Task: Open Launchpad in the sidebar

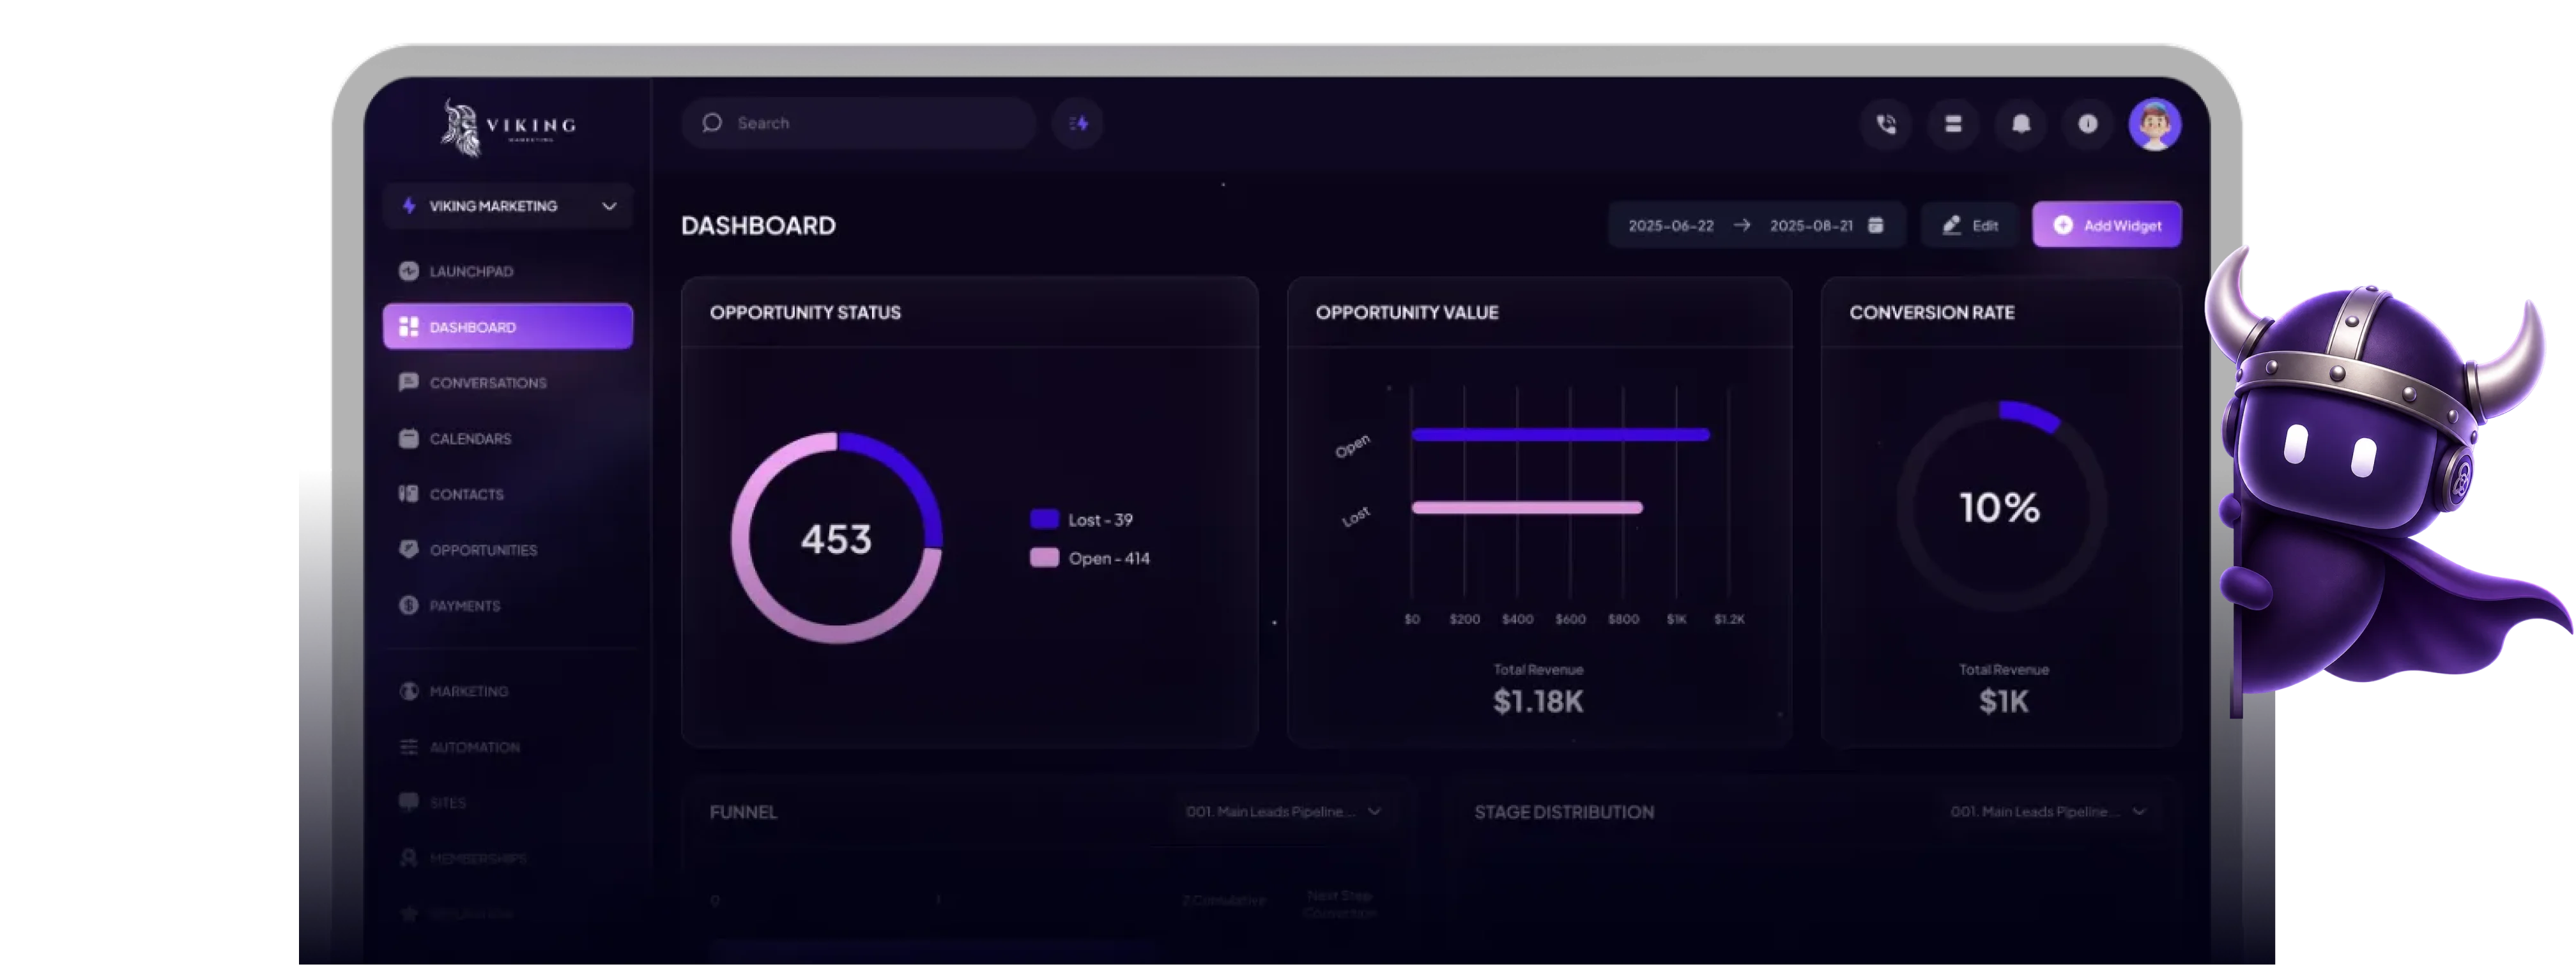Action: point(508,271)
